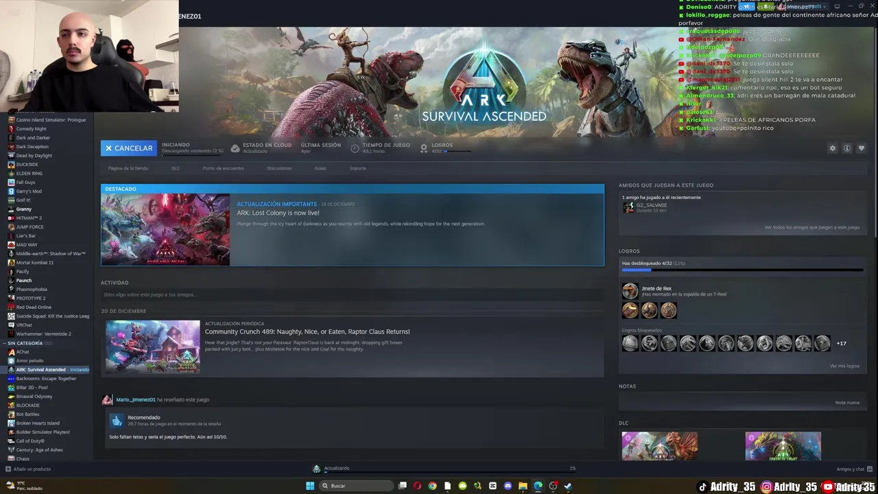The image size is (878, 494).
Task: Open Lost Colony featured update thumbnail
Action: click(x=165, y=229)
